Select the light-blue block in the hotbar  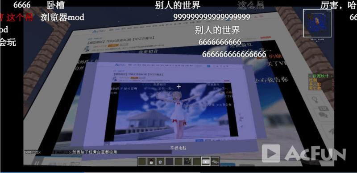(x=160, y=161)
